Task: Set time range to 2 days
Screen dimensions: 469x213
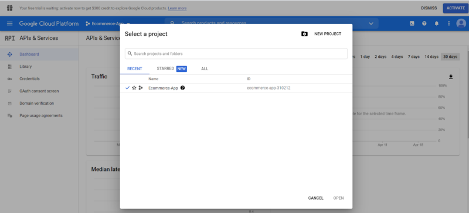Action: (x=380, y=57)
